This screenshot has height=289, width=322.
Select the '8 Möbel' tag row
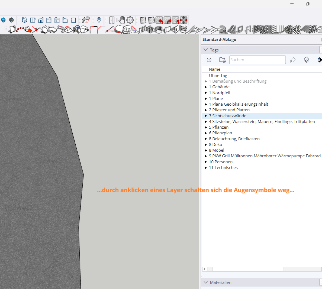click(216, 150)
